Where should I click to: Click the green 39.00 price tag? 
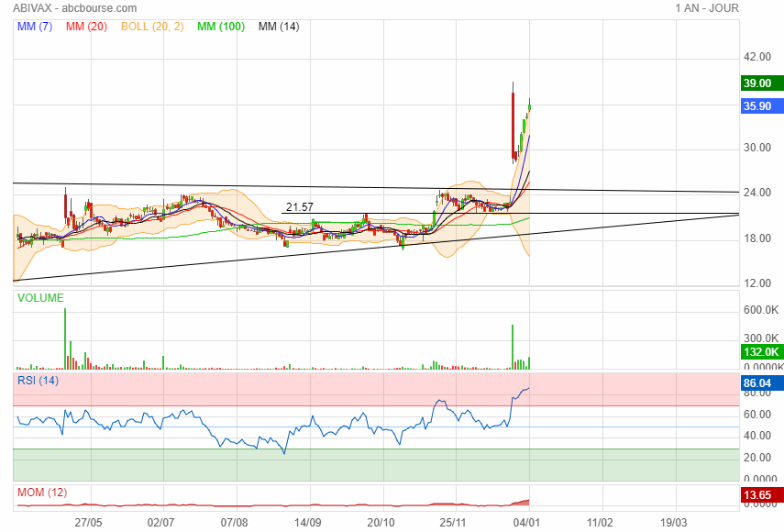pyautogui.click(x=762, y=83)
